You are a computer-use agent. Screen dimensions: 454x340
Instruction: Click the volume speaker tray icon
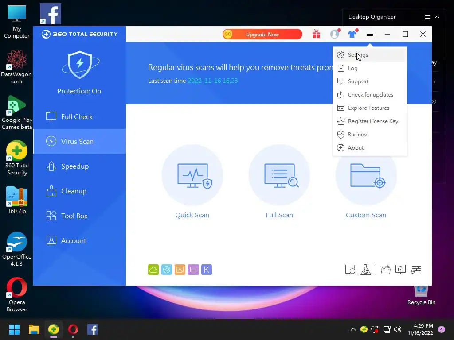pyautogui.click(x=398, y=329)
